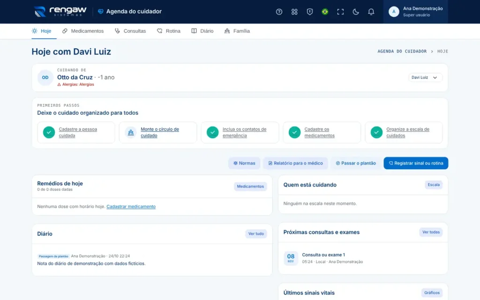
Task: Switch to the Família tab
Action: 237,31
